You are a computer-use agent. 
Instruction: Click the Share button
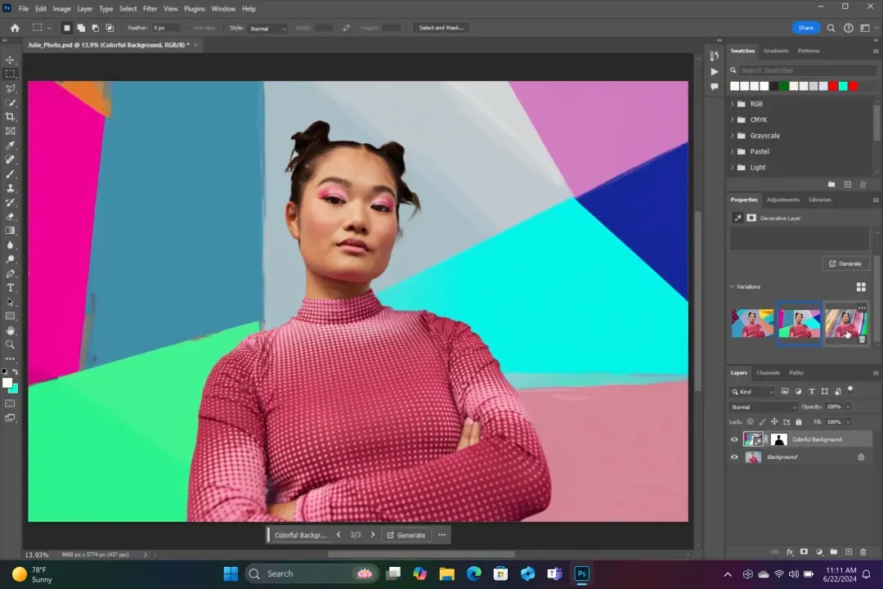805,28
